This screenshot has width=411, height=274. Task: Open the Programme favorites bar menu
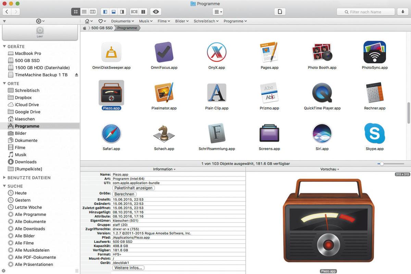(235, 21)
